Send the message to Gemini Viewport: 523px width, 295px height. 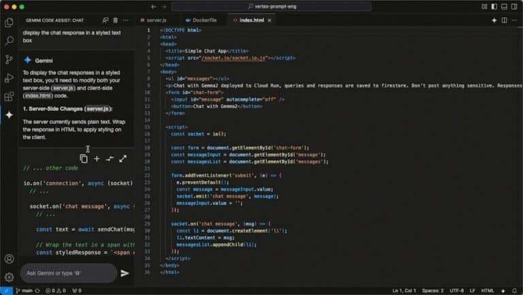(x=125, y=273)
